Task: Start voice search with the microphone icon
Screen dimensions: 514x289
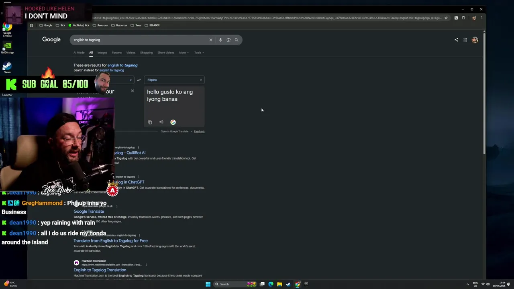Action: [220, 40]
